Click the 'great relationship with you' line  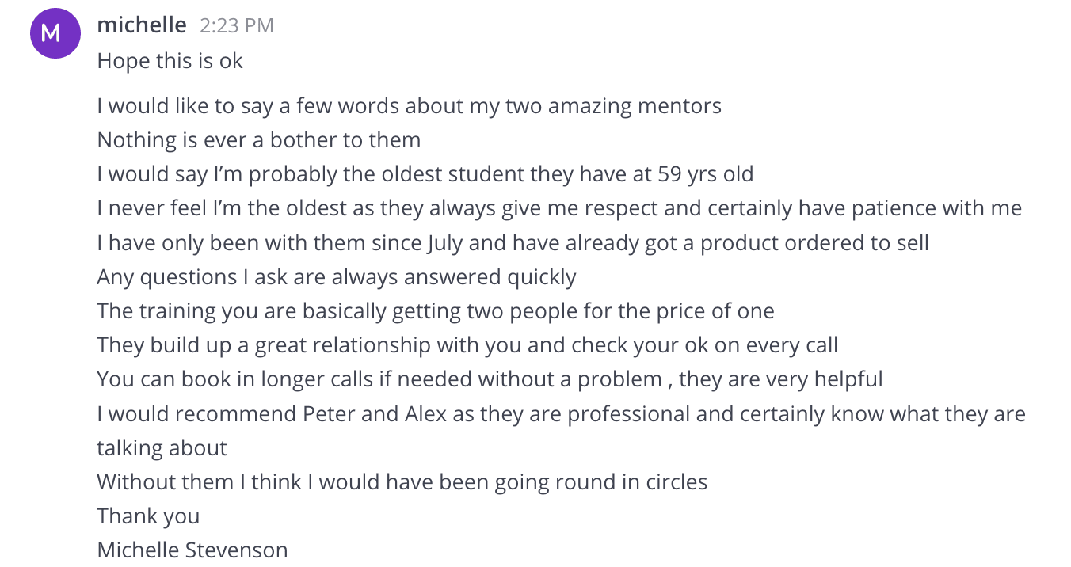[467, 345]
